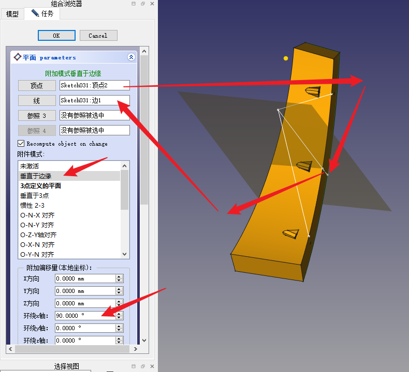This screenshot has width=409, height=372.
Task: Click the 参照 4 empty reference field
Action: tap(94, 130)
